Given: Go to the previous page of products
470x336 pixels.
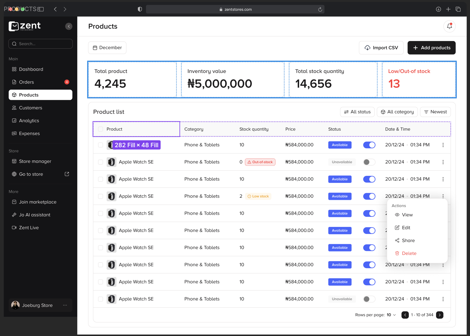Looking at the screenshot, I should [x=405, y=315].
